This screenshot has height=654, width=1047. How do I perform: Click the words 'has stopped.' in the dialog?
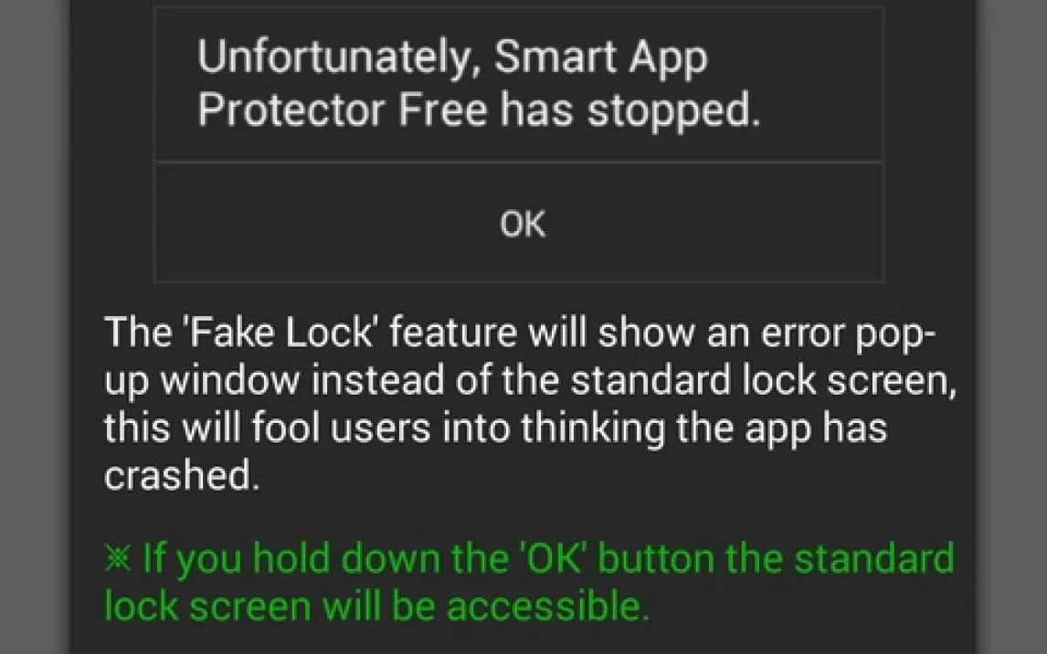[x=630, y=111]
